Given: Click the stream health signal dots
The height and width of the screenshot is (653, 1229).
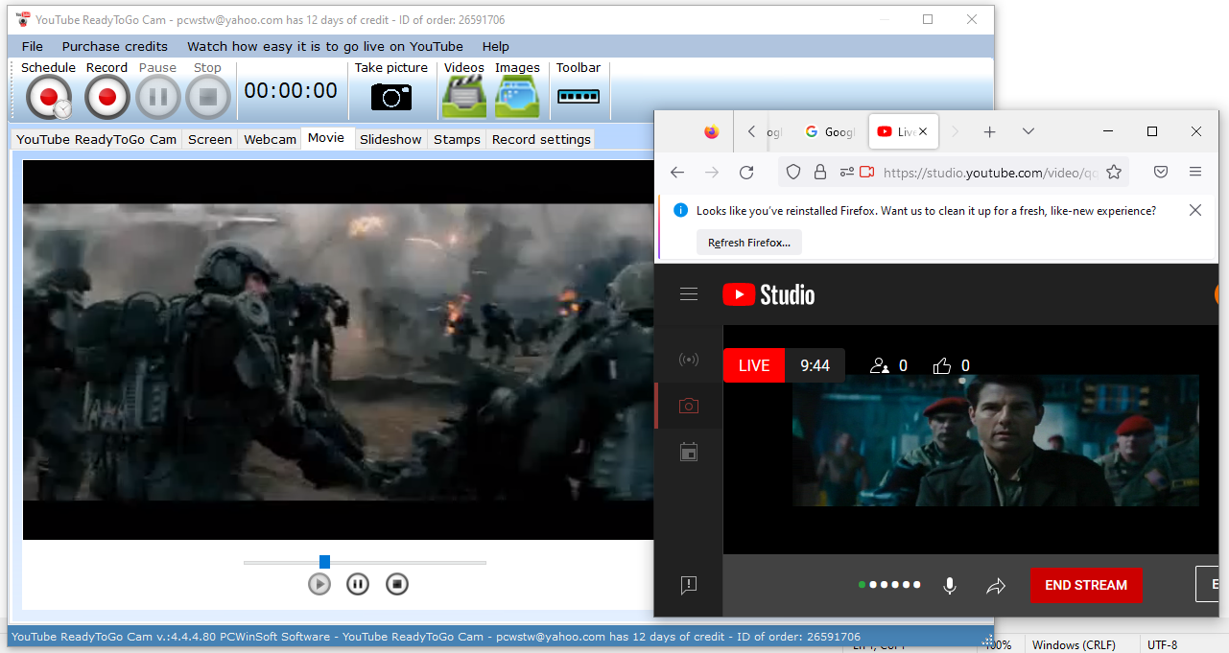Looking at the screenshot, I should [890, 584].
